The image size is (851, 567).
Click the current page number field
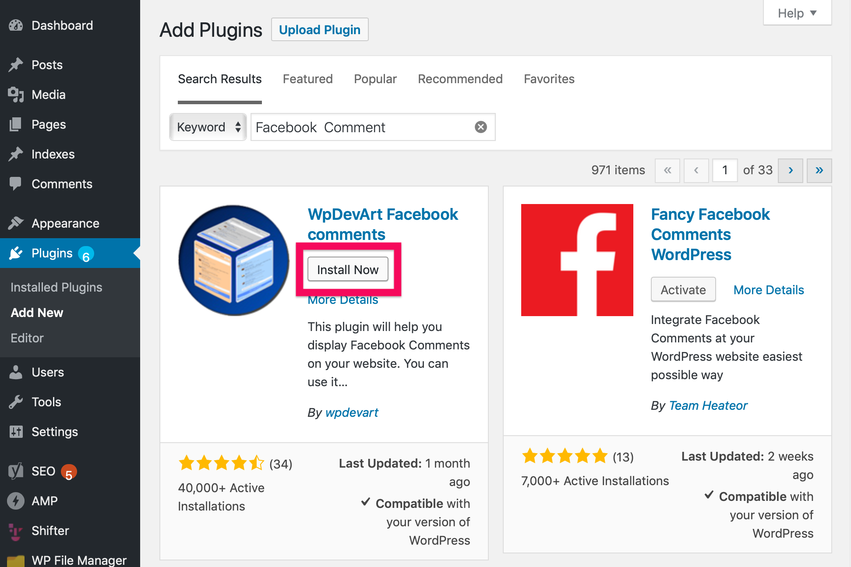[x=725, y=170]
